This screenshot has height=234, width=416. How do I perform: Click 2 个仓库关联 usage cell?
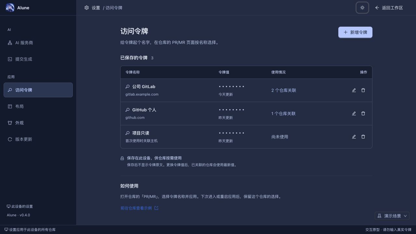[x=284, y=90]
